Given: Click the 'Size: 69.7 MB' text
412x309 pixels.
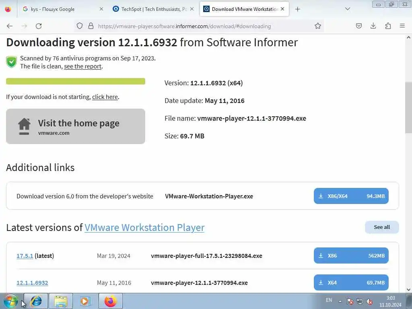Looking at the screenshot, I should pos(184,136).
